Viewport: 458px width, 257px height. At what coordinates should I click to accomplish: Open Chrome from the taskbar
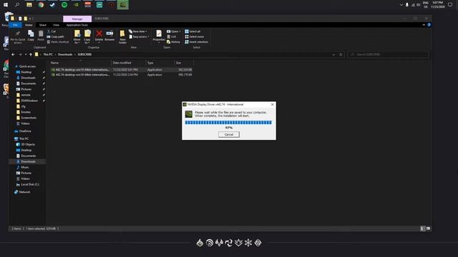(41, 5)
